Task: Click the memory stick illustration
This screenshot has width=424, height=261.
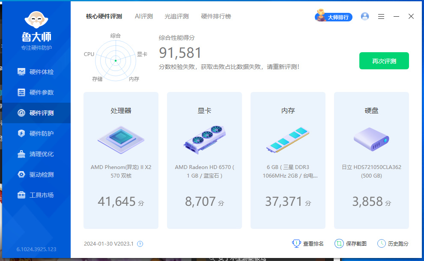Action: click(x=288, y=140)
